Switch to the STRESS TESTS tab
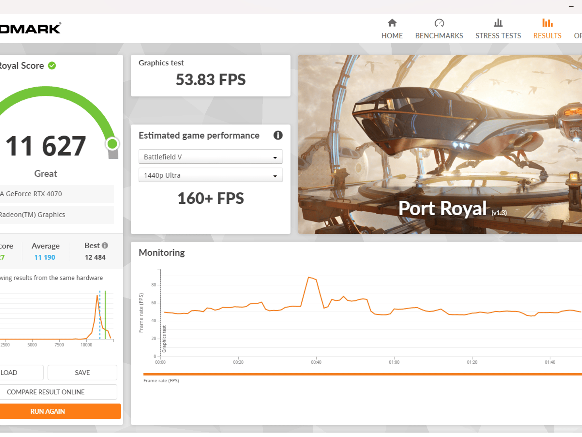Viewport: 582px width, 437px height. [498, 29]
